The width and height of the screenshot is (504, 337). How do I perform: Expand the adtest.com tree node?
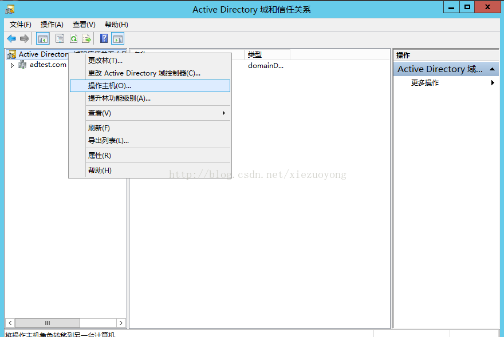click(x=12, y=65)
